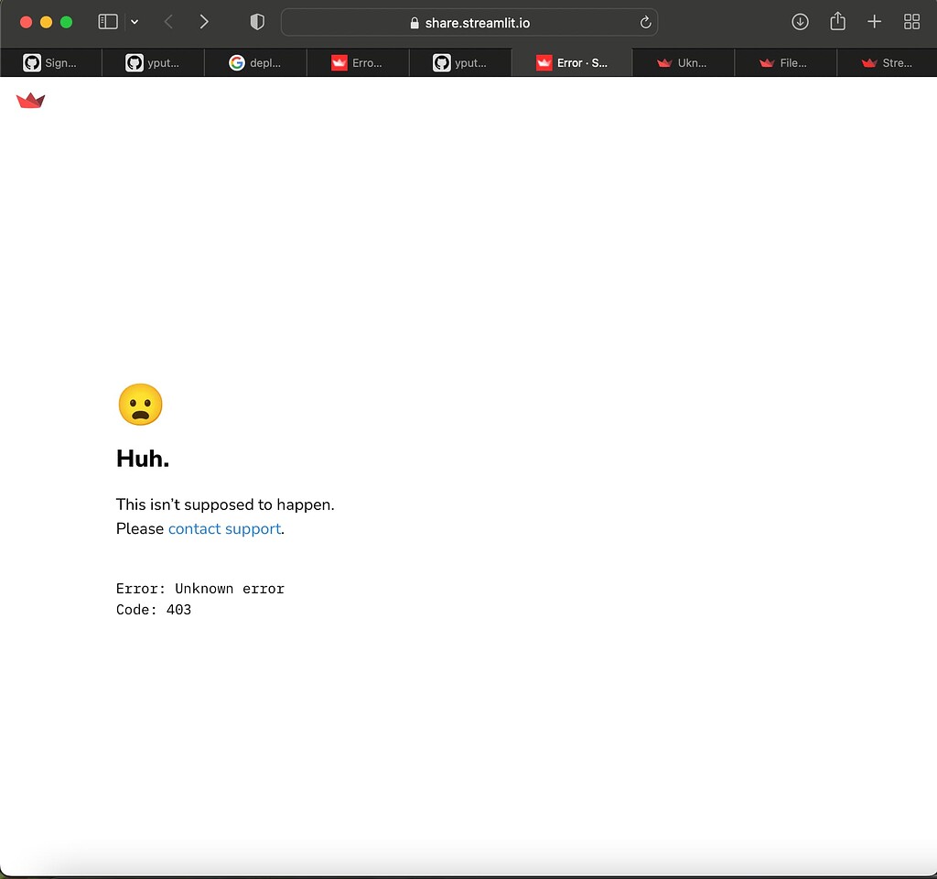Click the reload icon in the address bar
The image size is (937, 879).
[645, 22]
